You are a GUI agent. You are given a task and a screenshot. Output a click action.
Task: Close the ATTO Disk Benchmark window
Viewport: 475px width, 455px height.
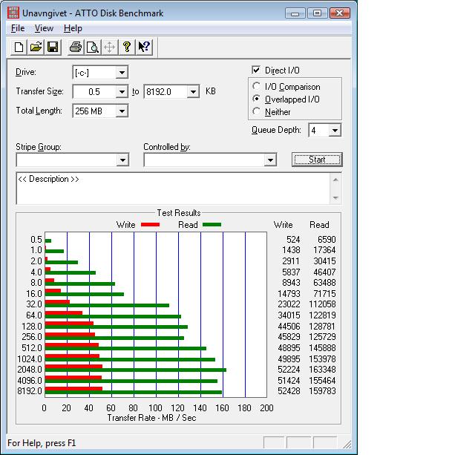pos(340,13)
